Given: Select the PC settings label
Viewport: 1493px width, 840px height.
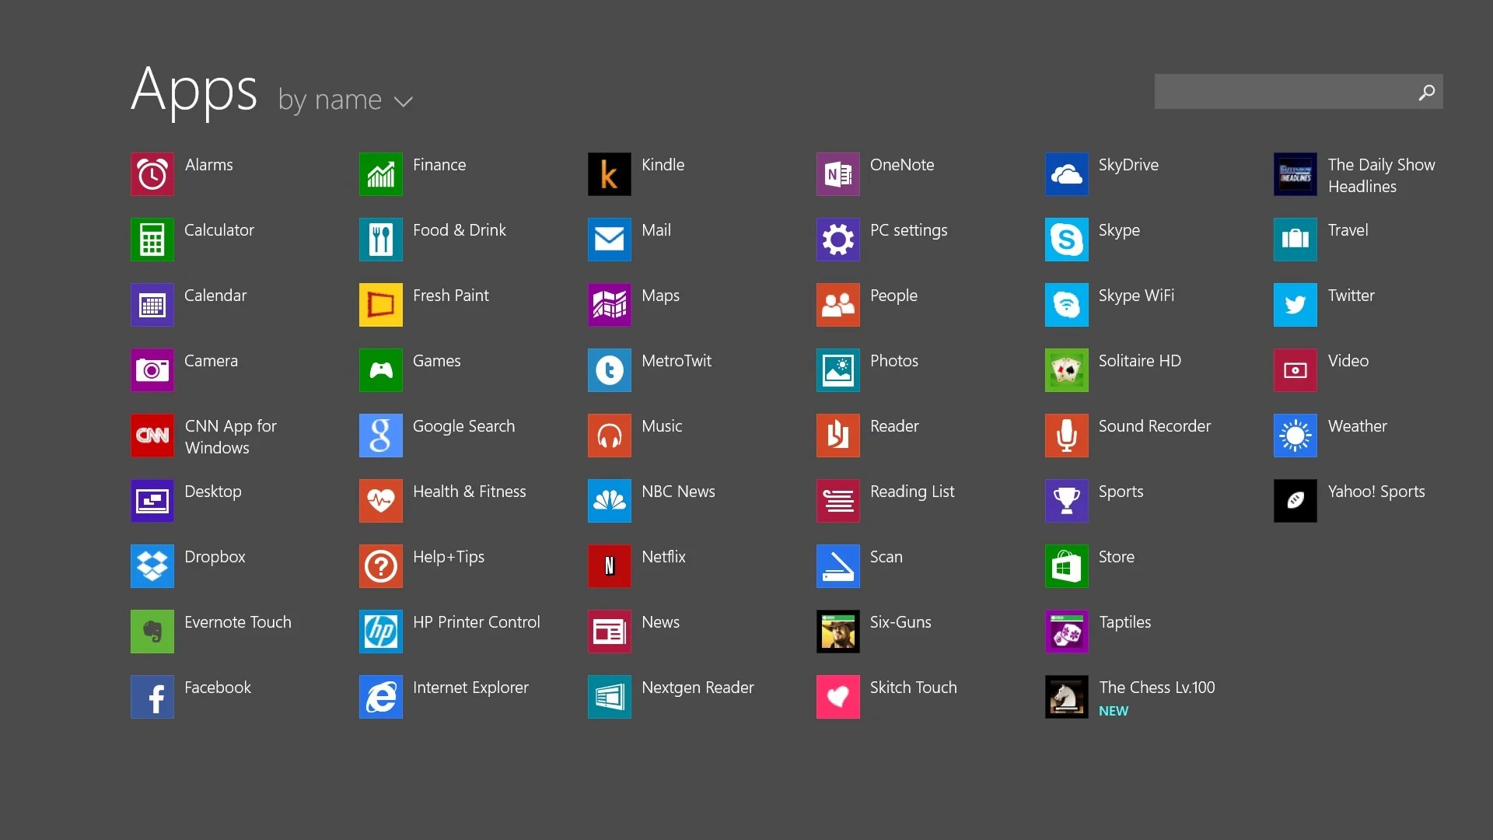Looking at the screenshot, I should [908, 230].
